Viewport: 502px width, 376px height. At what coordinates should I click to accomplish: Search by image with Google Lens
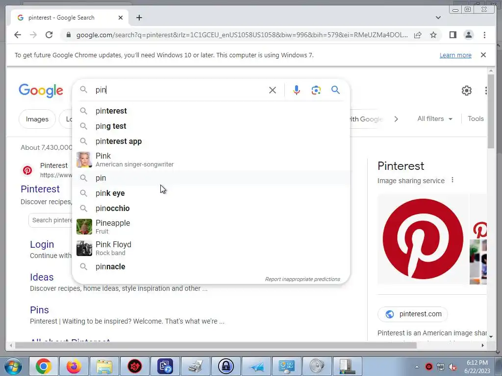click(x=316, y=90)
